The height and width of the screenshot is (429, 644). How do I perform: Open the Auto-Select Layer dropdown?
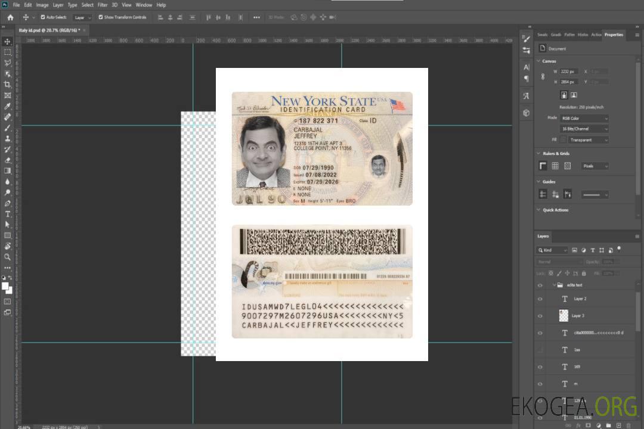click(82, 17)
